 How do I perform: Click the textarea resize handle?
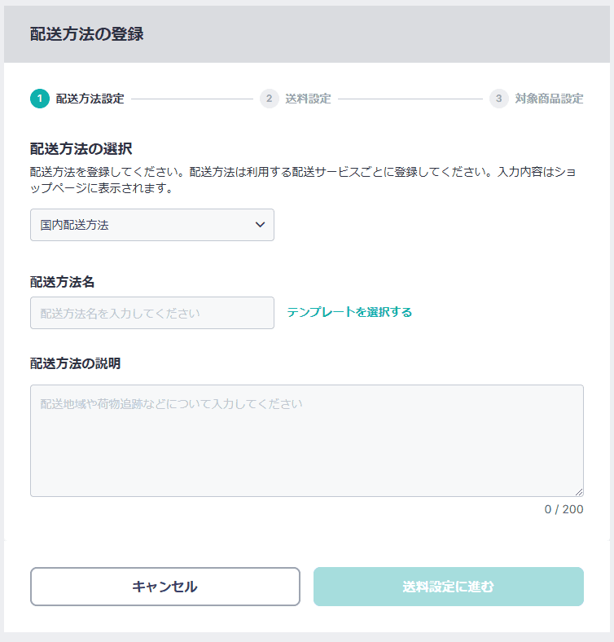(x=579, y=492)
